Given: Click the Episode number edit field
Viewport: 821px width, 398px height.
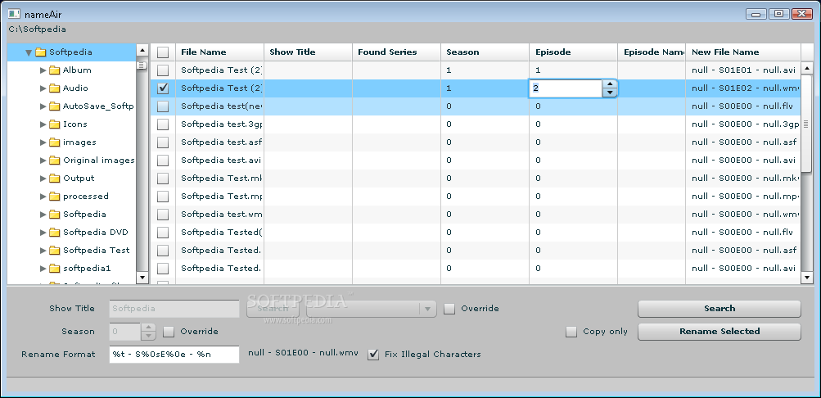Looking at the screenshot, I should (x=566, y=88).
